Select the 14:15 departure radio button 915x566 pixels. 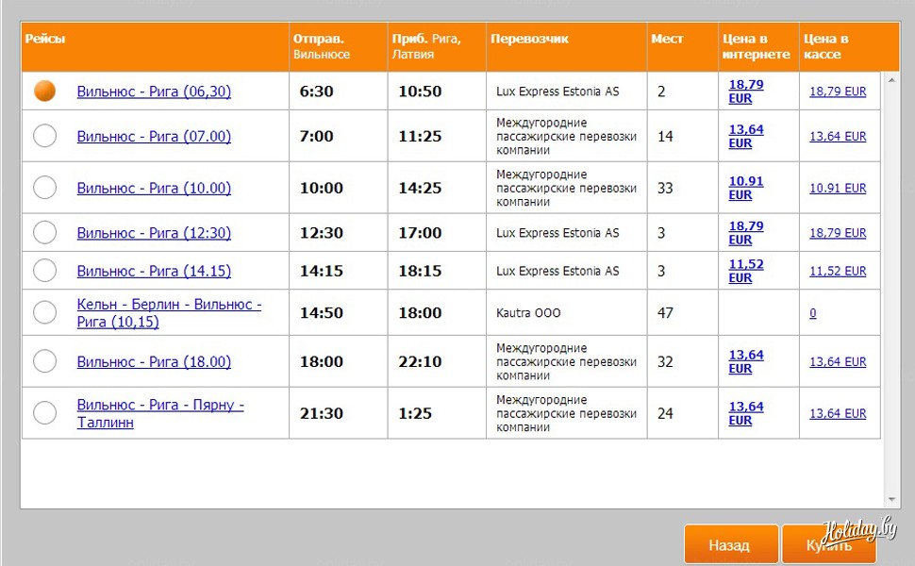44,271
